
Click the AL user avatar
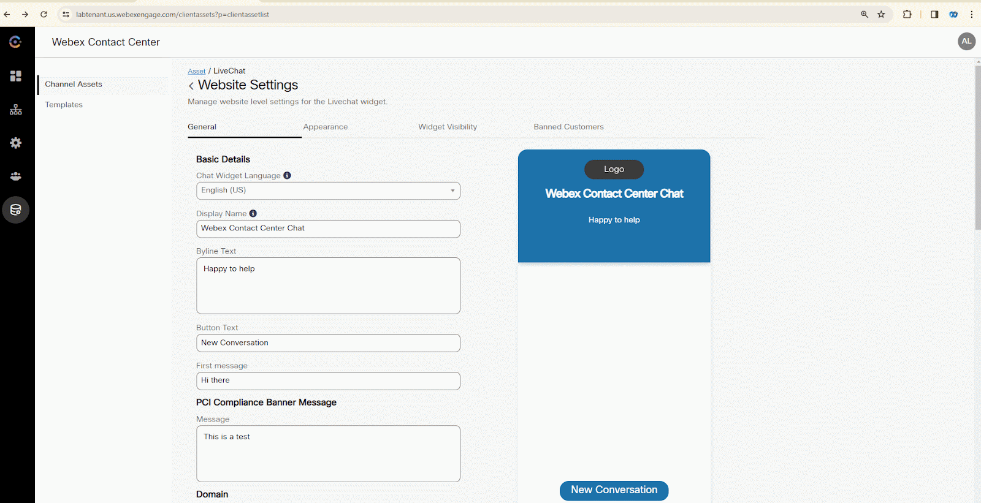966,42
